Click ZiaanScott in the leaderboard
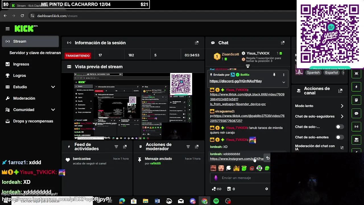This screenshot has width=364, height=205. point(230,54)
